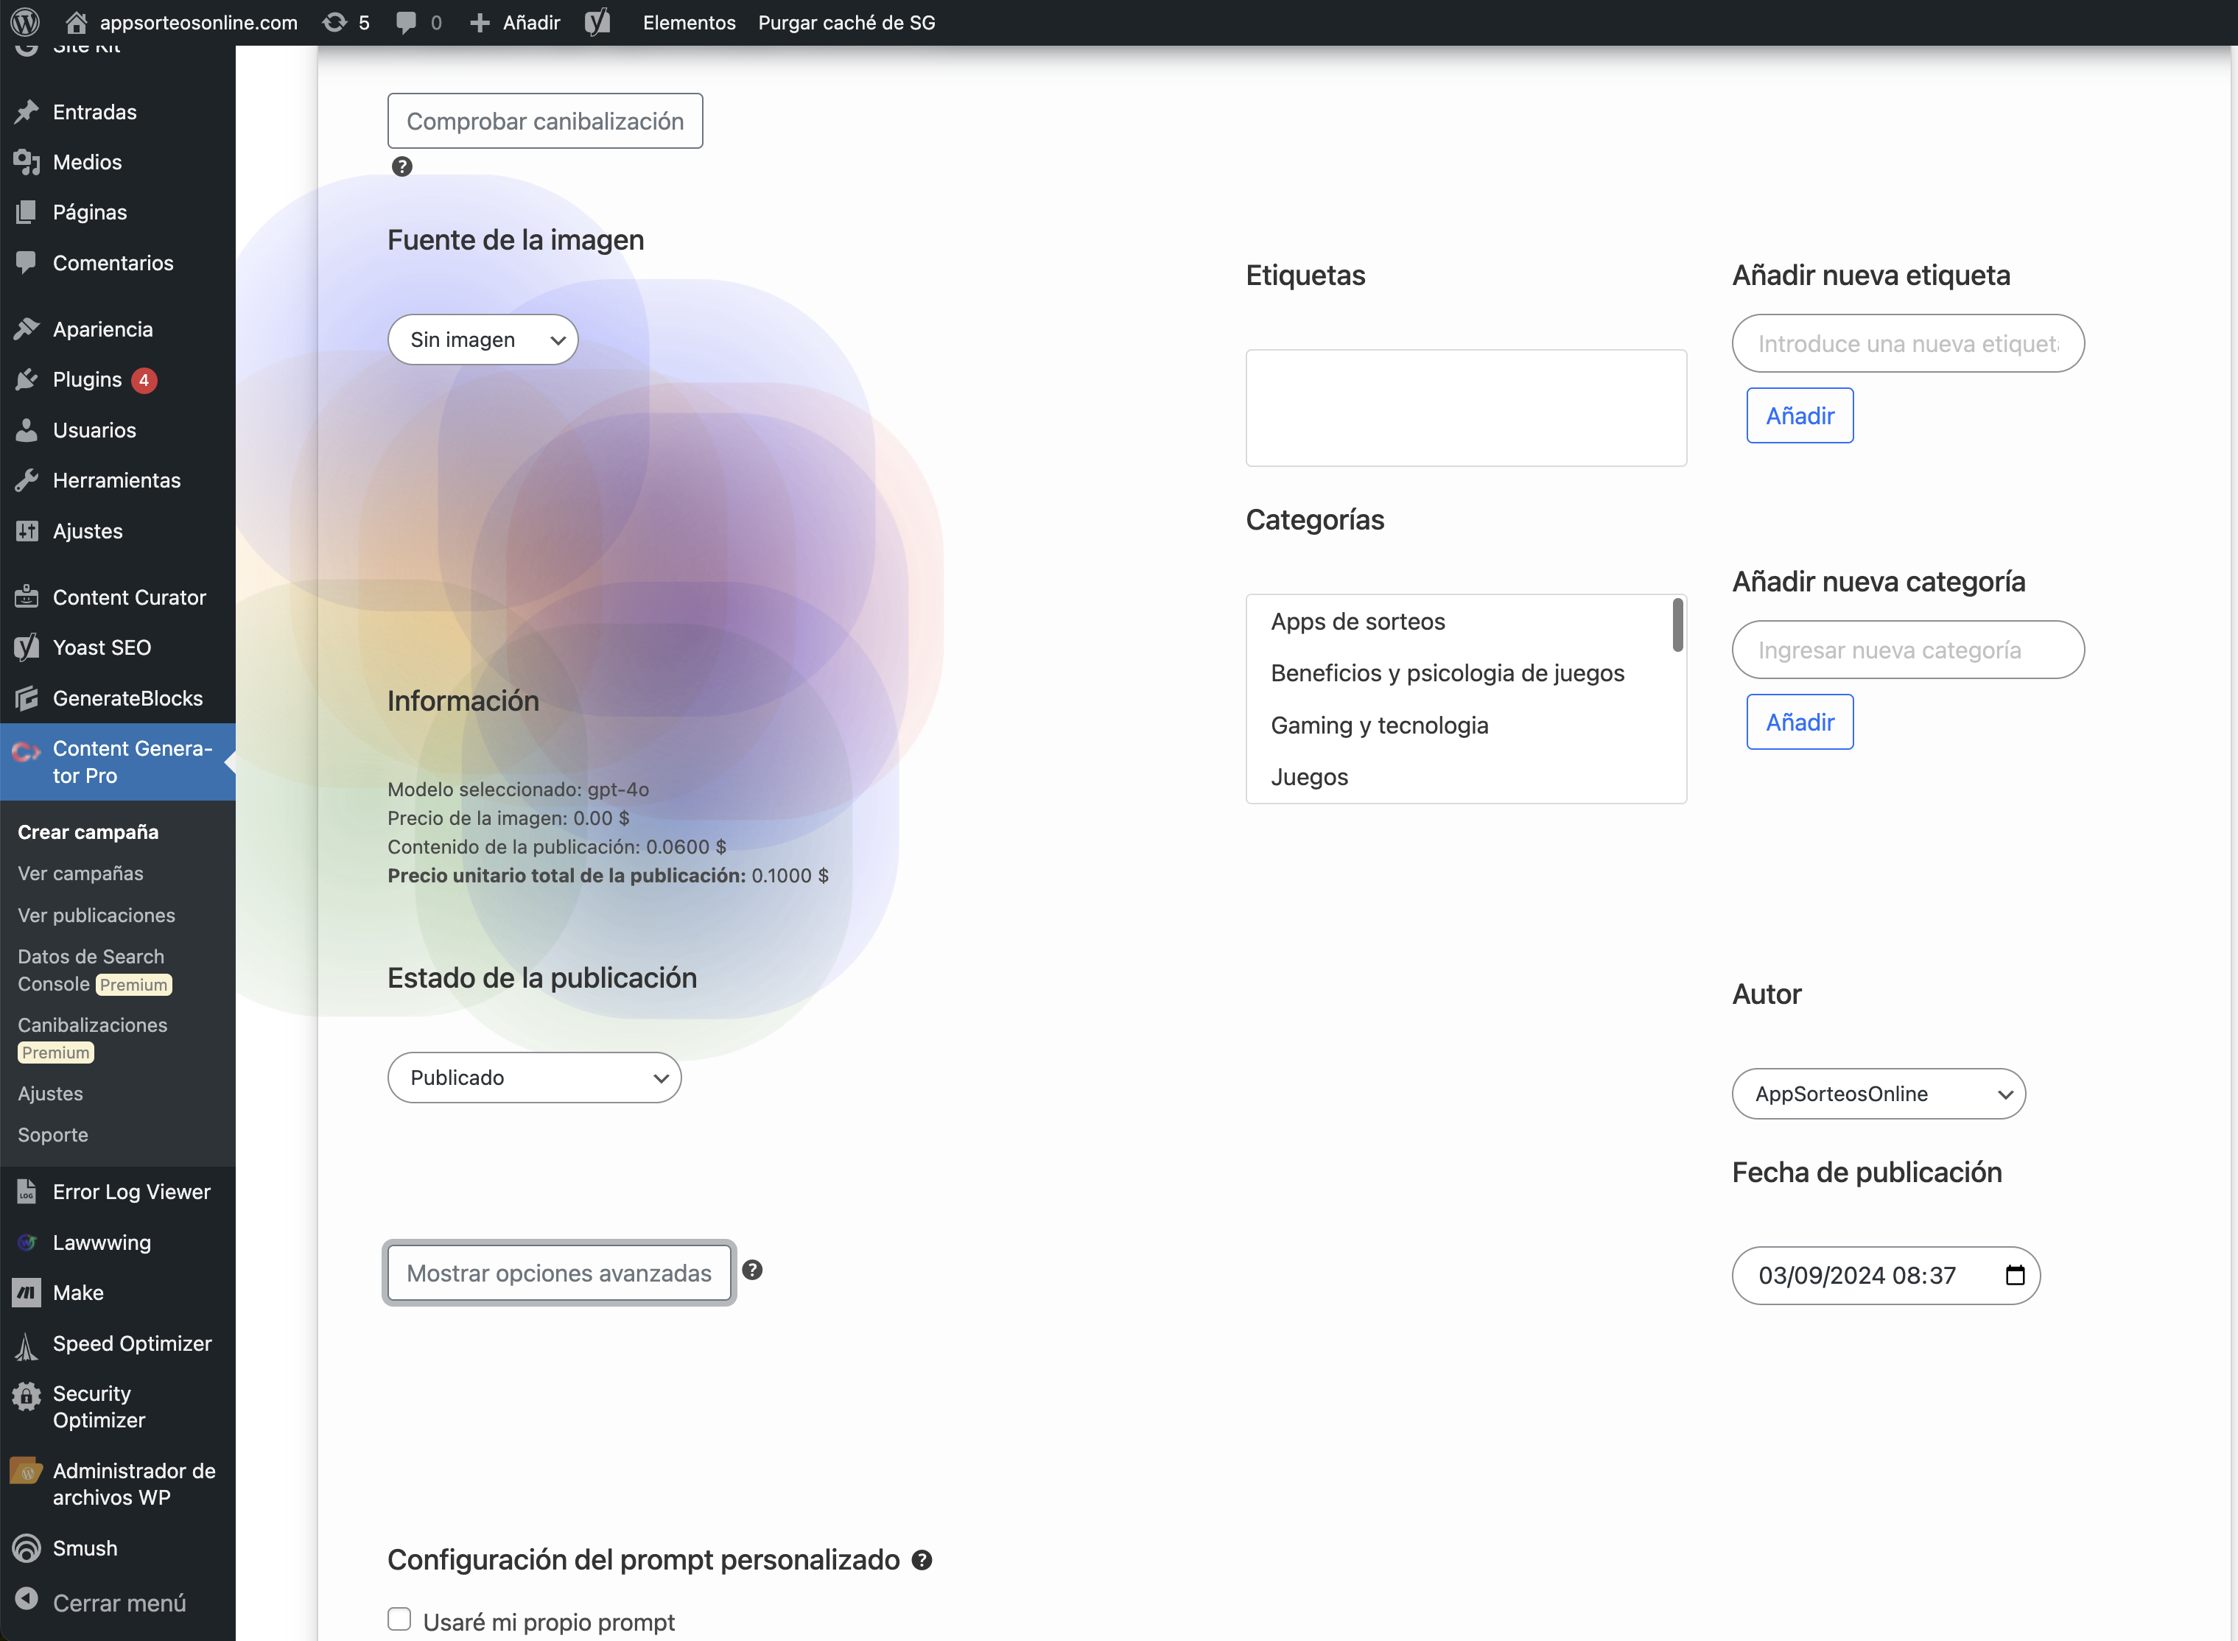Click the Ingresar nueva categoría input
This screenshot has height=1641, width=2238.
[x=1908, y=650]
